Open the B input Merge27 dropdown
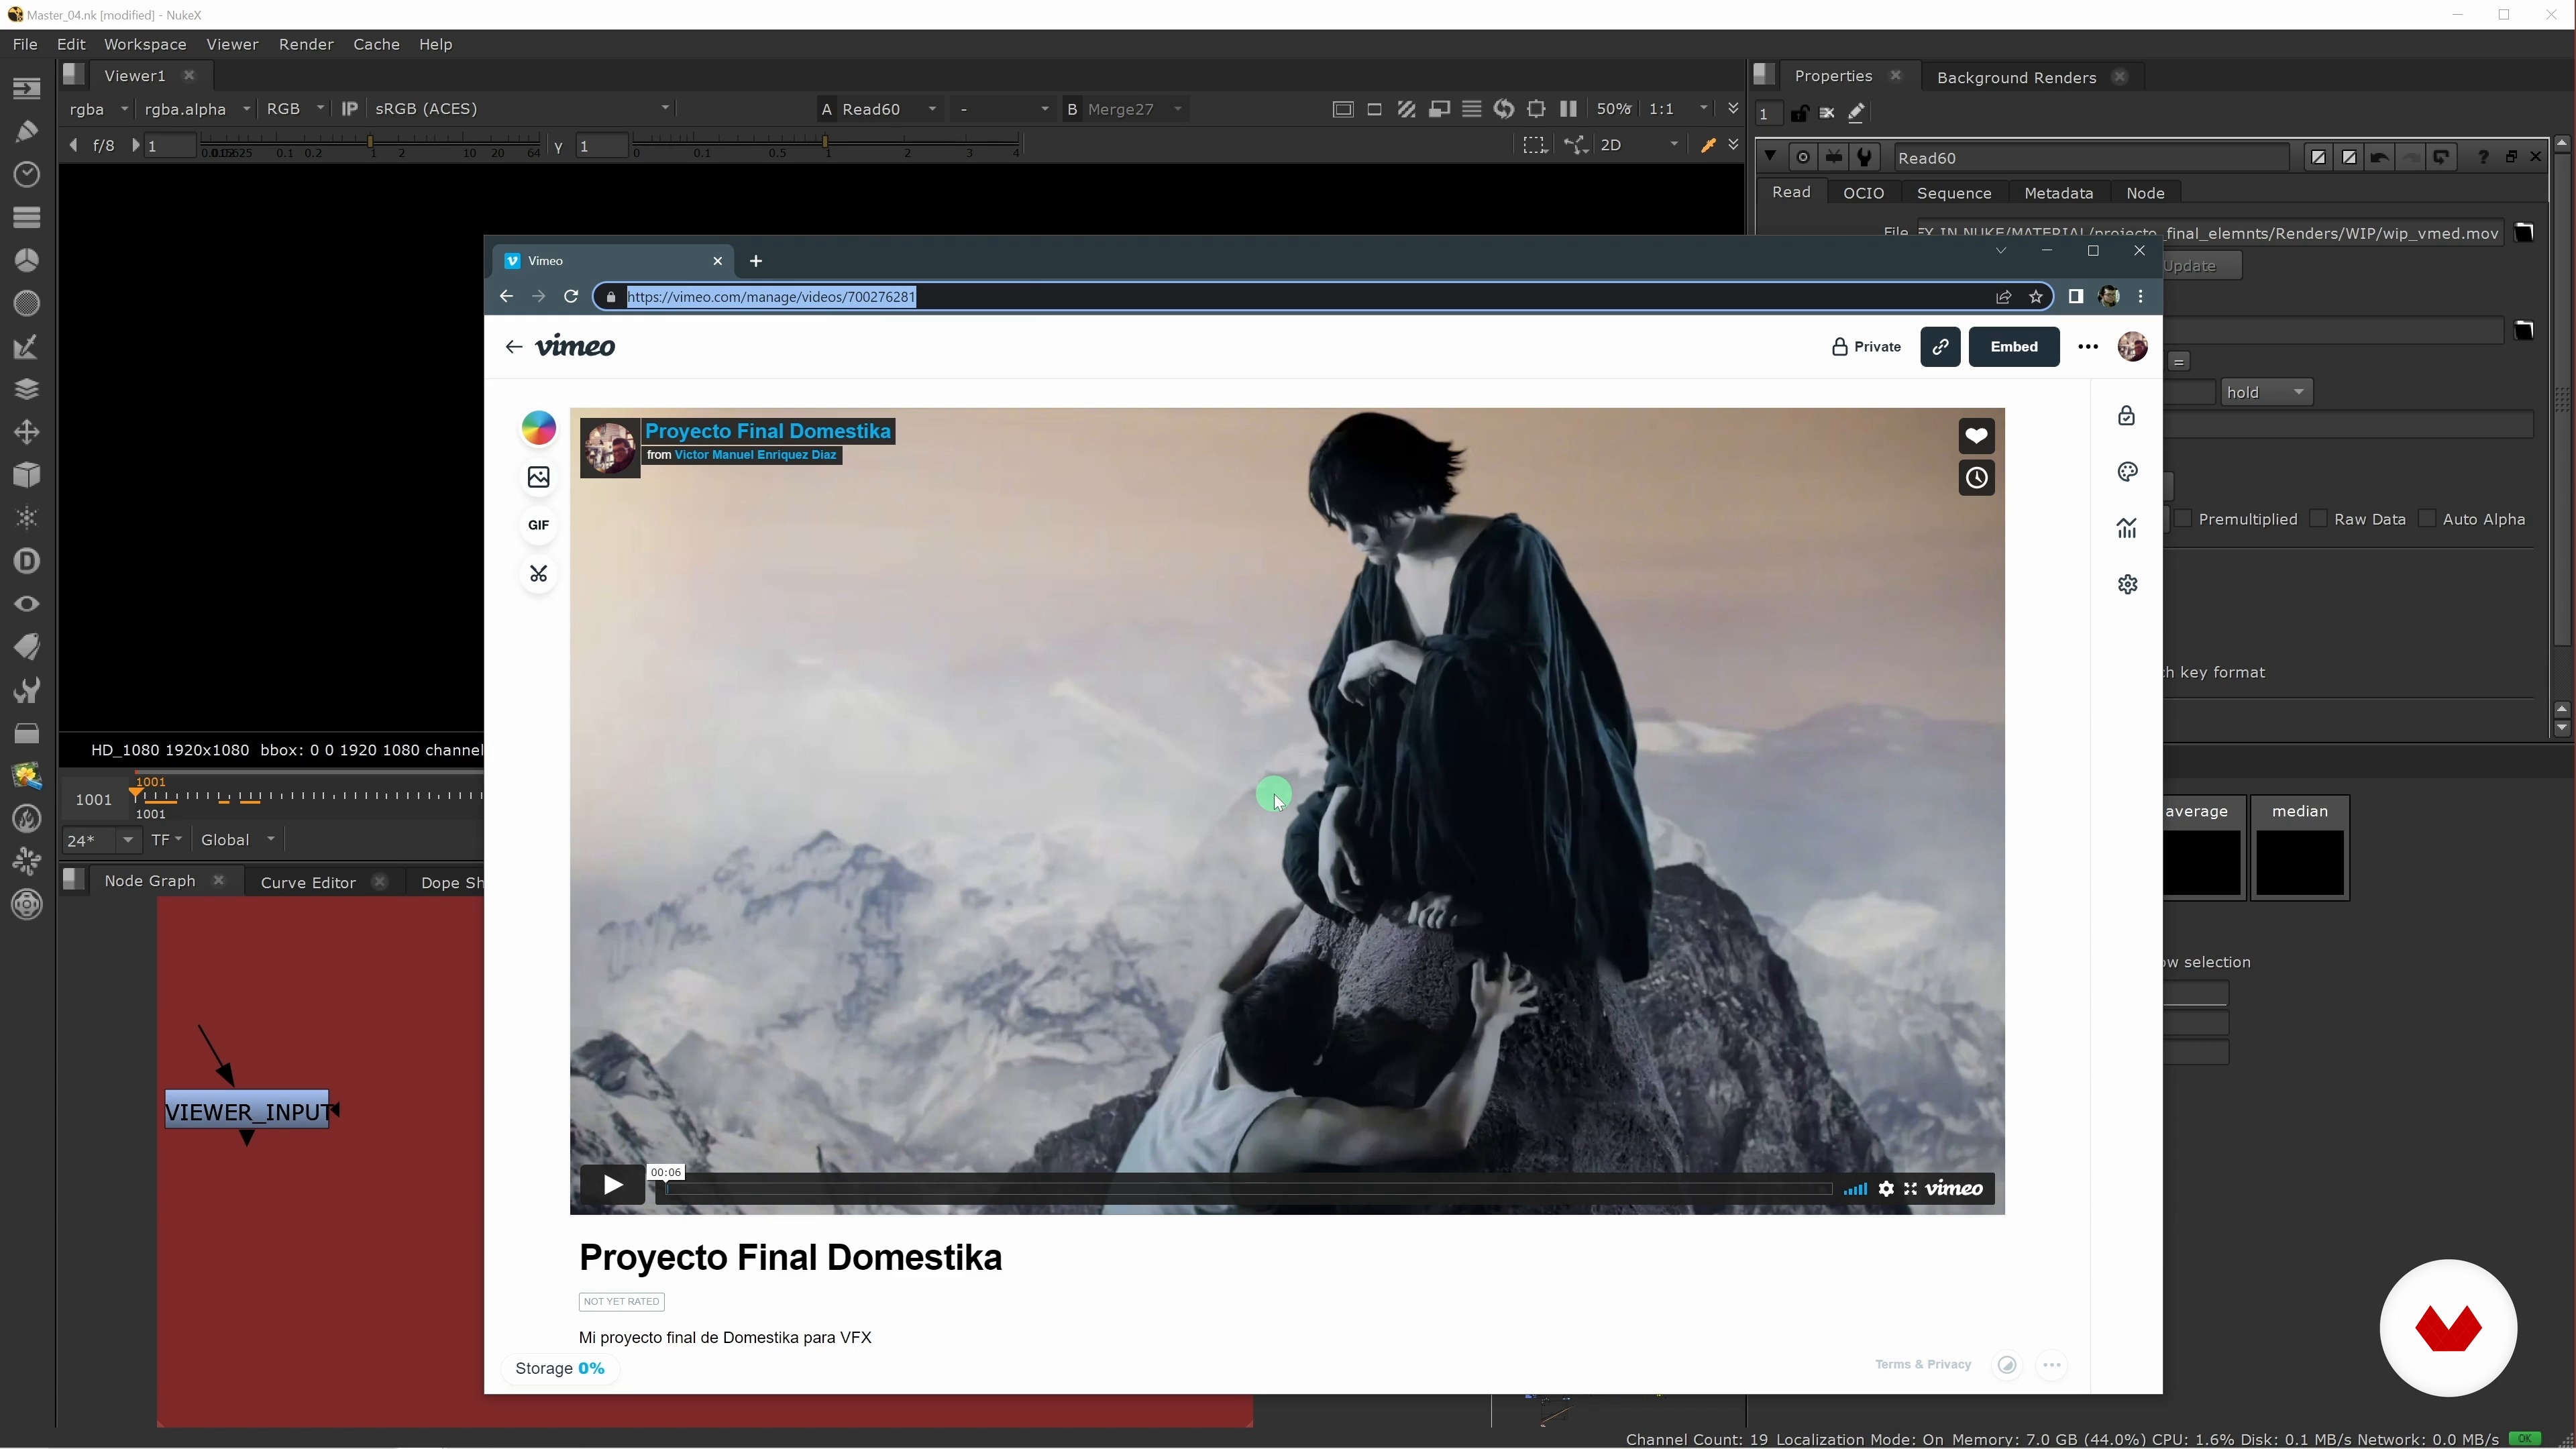This screenshot has width=2576, height=1449. coord(1135,109)
